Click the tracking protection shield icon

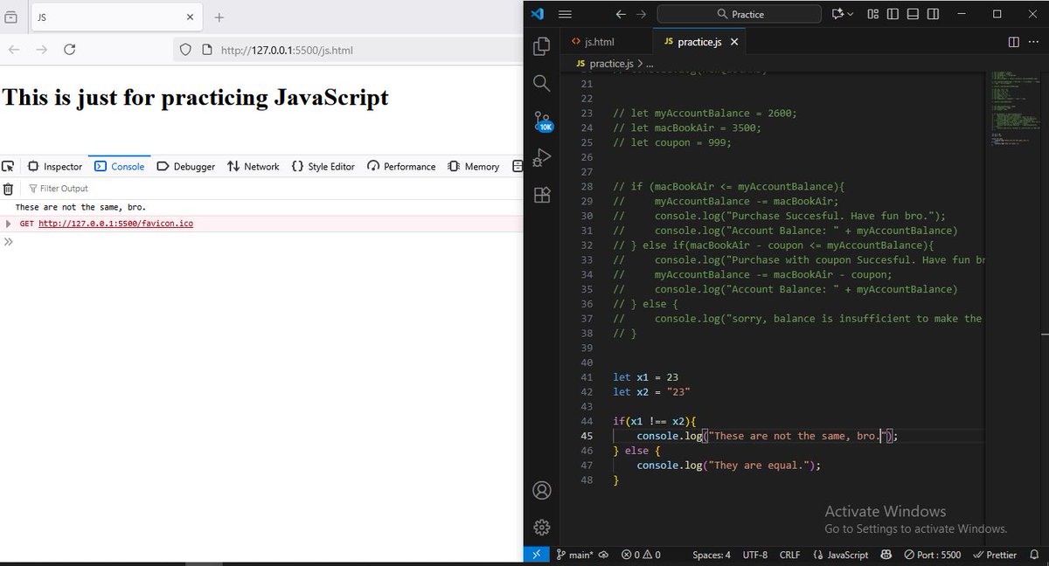[185, 50]
